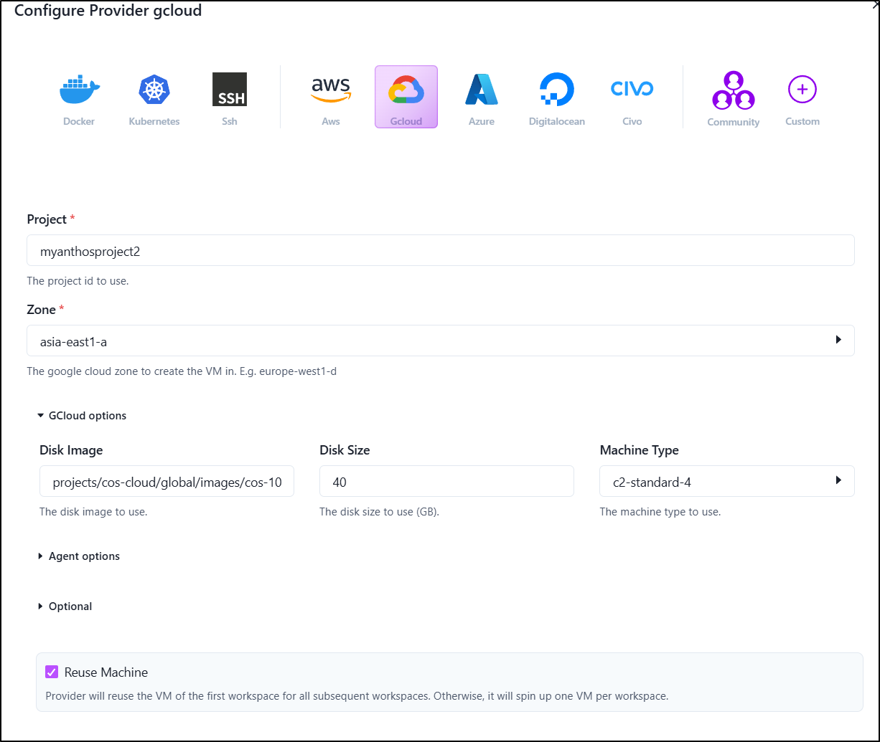Pick the SSH provider icon
Screen dimensions: 880x742
point(230,97)
